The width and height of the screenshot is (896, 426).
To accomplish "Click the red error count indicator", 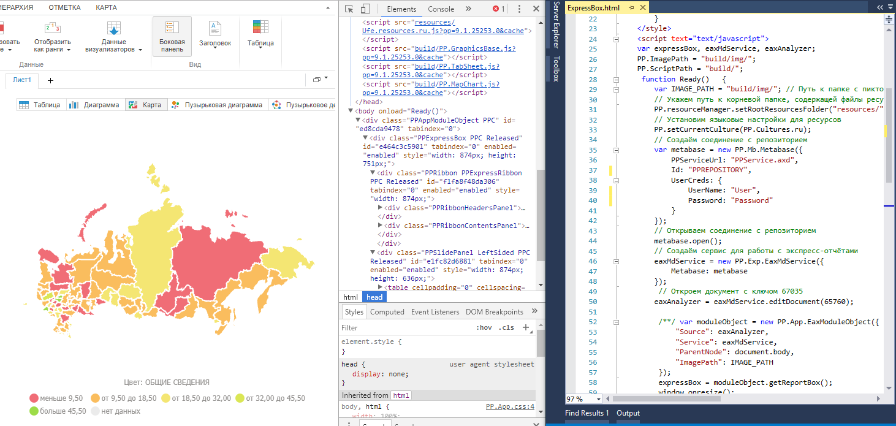I will [499, 9].
